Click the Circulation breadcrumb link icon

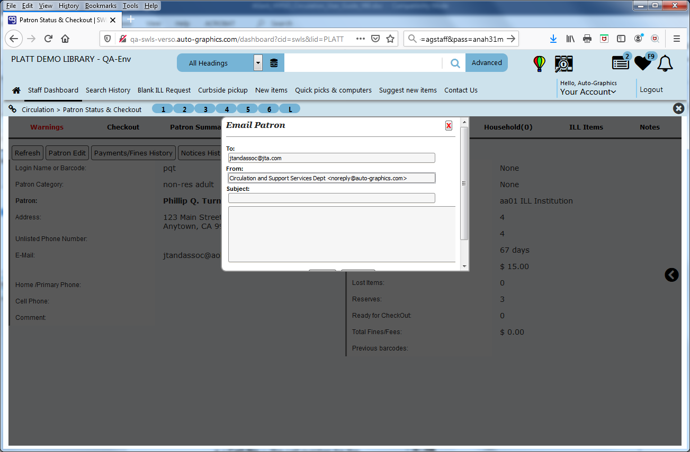coord(12,109)
